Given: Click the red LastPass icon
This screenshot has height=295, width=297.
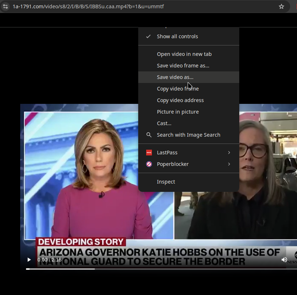Looking at the screenshot, I should click(149, 153).
